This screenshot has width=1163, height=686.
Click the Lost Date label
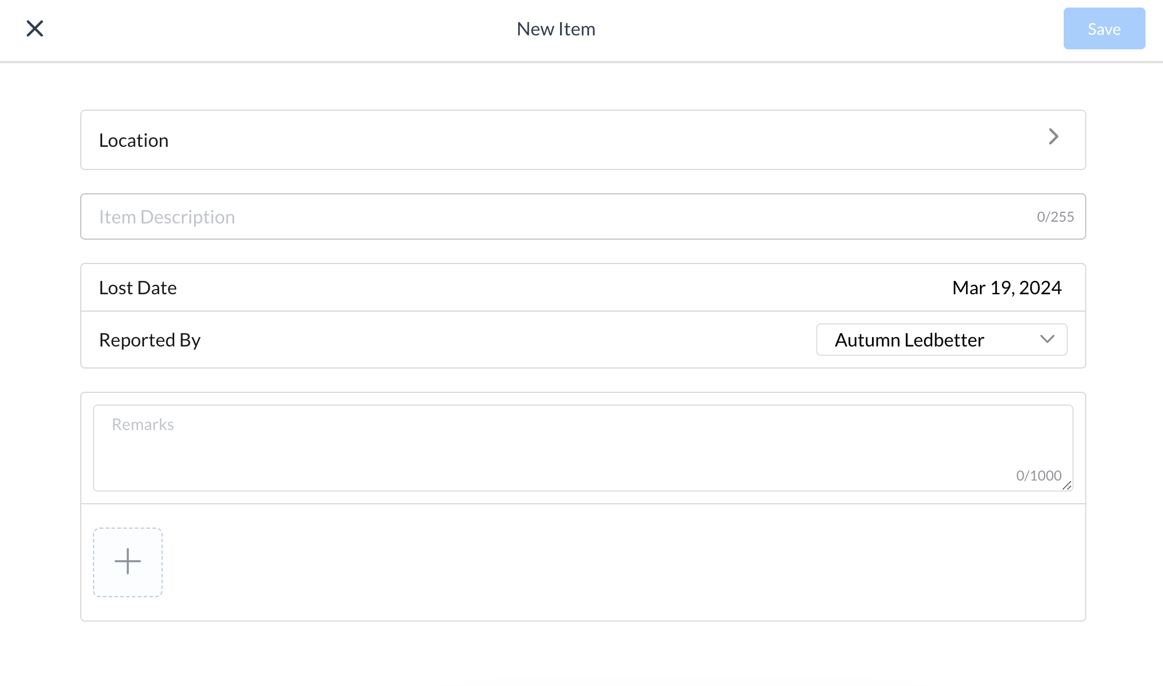click(138, 287)
